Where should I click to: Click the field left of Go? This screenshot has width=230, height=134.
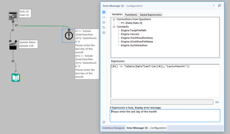coord(162,102)
